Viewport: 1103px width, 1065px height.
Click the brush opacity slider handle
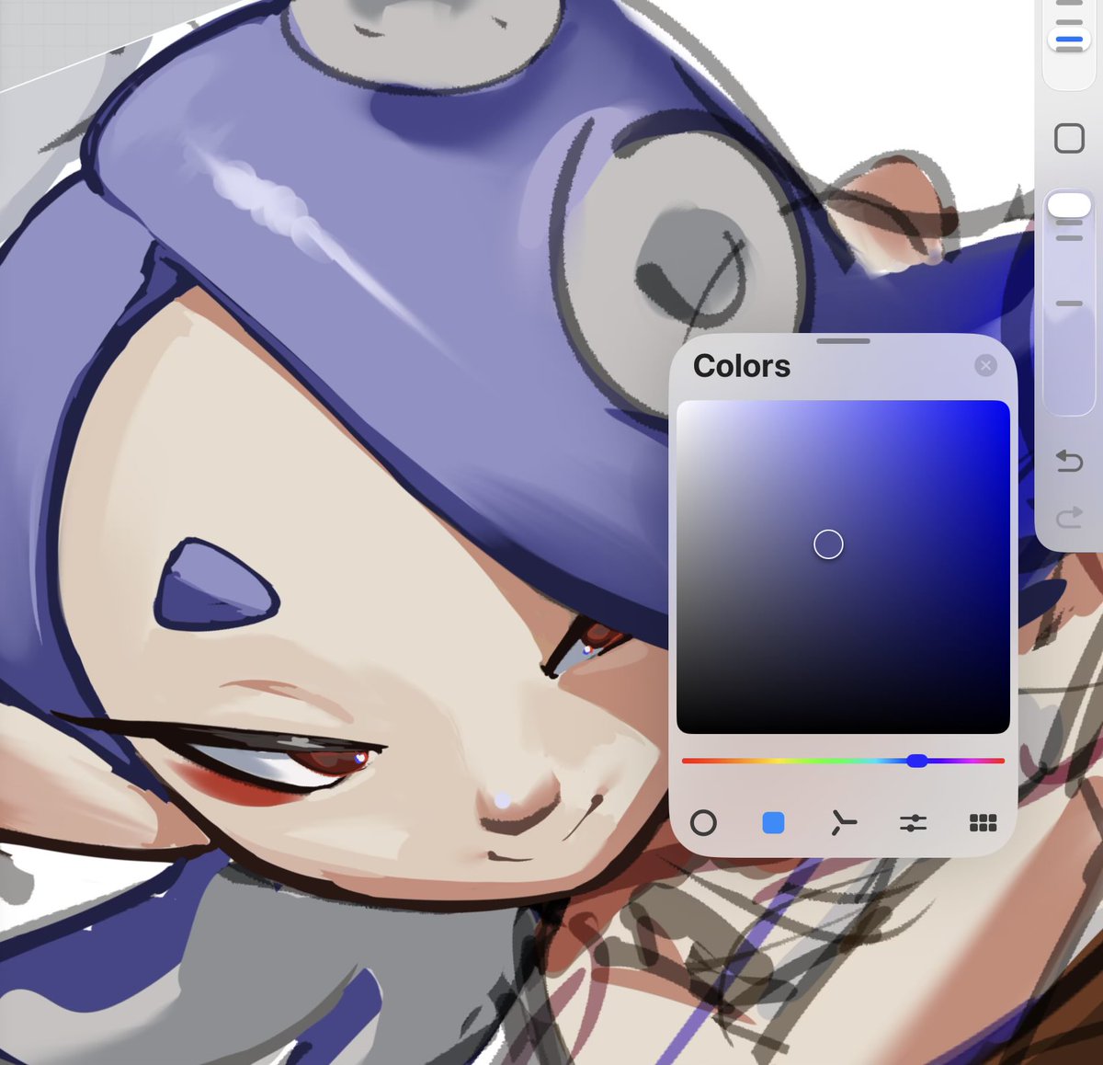pyautogui.click(x=1069, y=205)
